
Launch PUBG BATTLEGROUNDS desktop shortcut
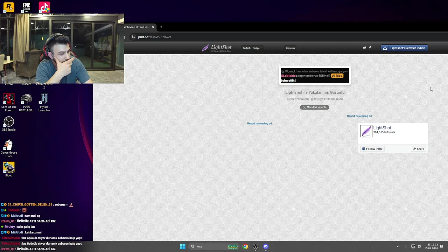click(26, 103)
